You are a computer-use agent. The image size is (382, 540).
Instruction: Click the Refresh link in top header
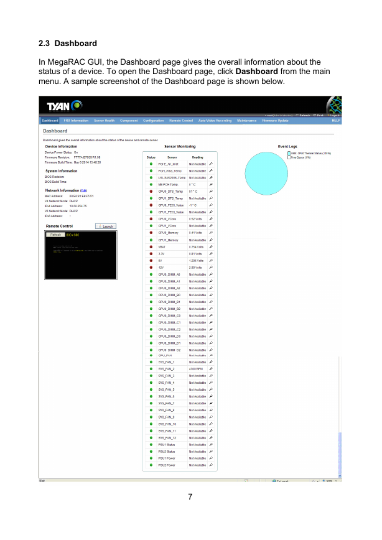[303, 115]
